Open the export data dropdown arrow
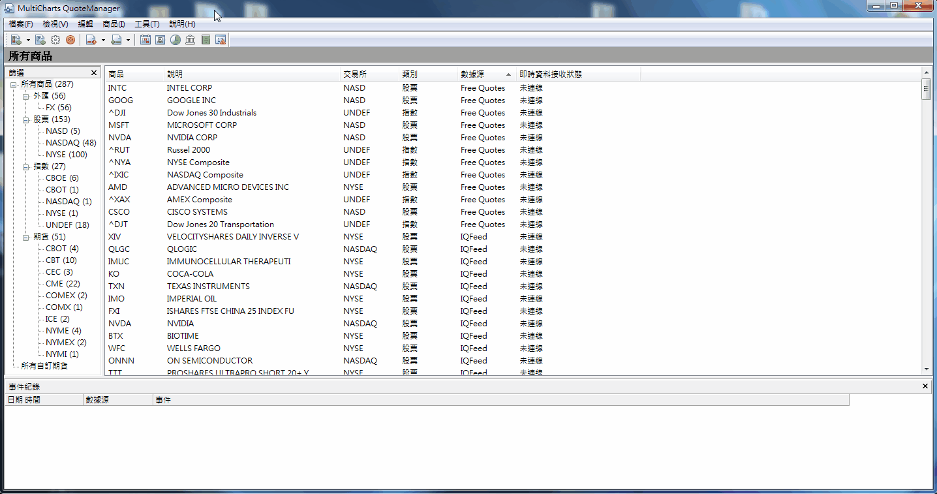The height and width of the screenshot is (494, 937). click(x=103, y=40)
